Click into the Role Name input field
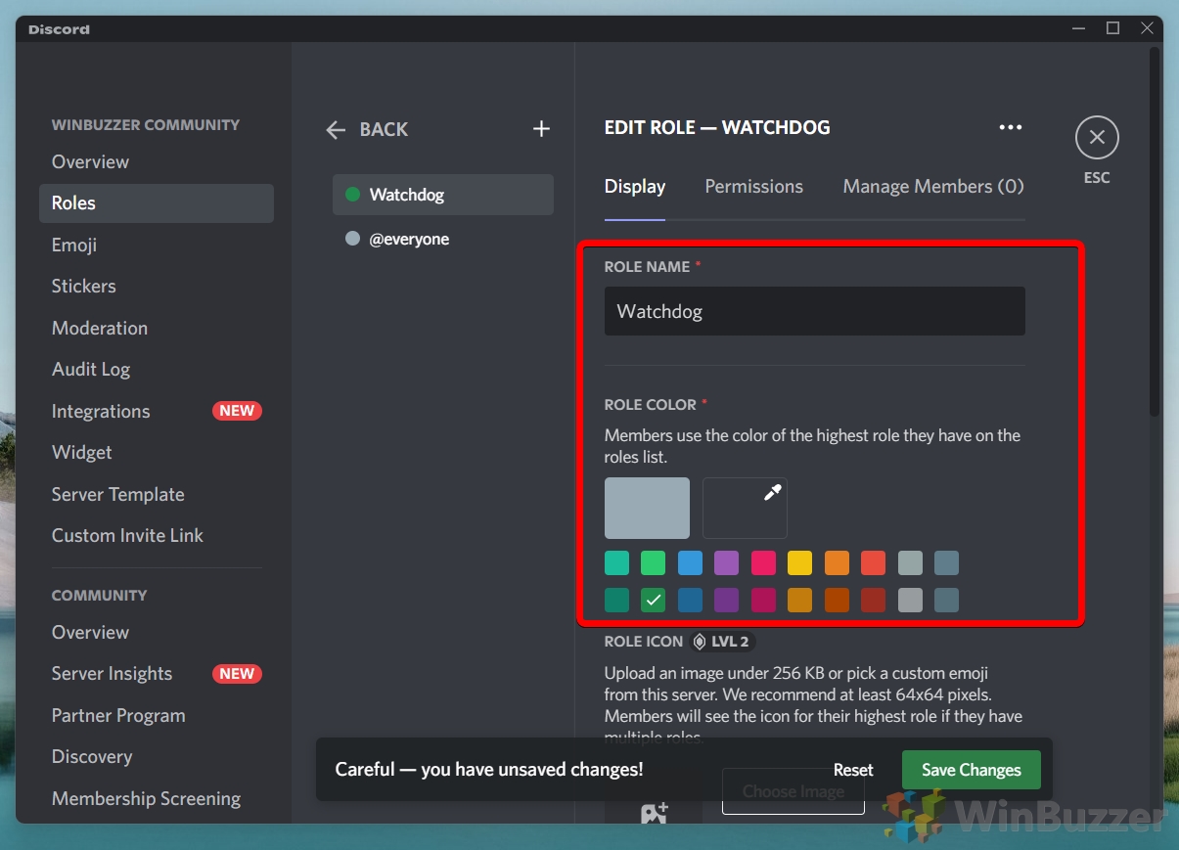This screenshot has width=1179, height=850. pyautogui.click(x=814, y=311)
